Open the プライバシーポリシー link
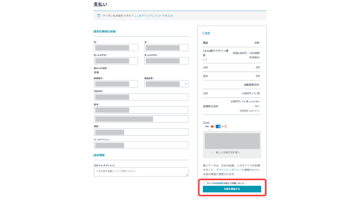The height and width of the screenshot is (201, 359). click(229, 170)
